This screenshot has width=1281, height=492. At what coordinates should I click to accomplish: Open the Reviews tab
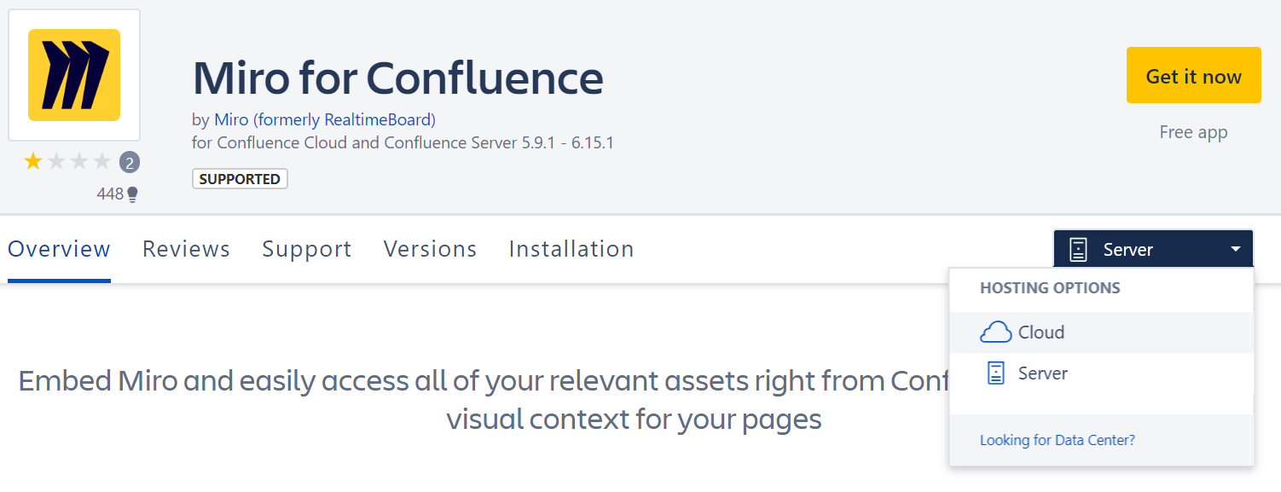(x=186, y=249)
